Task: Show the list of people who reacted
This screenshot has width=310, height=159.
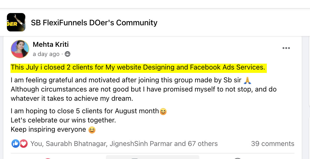Action: point(124,144)
